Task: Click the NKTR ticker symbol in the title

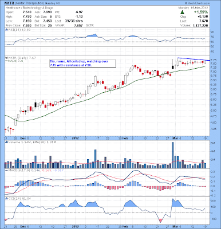Action: (9, 3)
